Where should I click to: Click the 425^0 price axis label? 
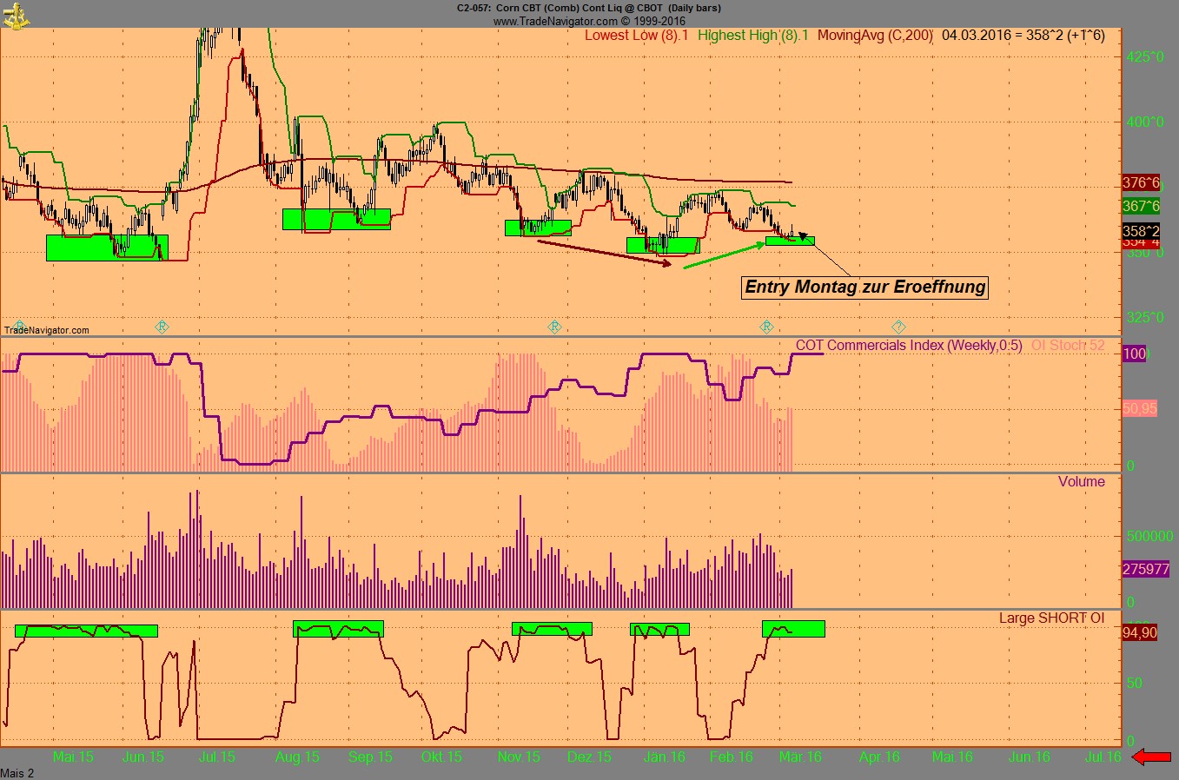tap(1144, 56)
